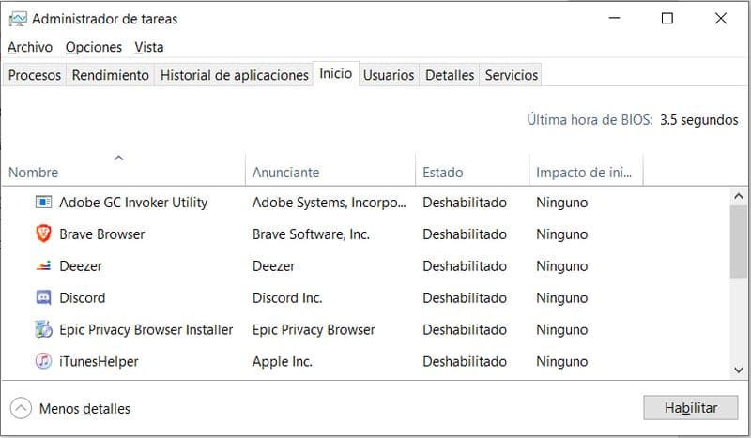The image size is (751, 438).
Task: Click the Brave Browser lion icon
Action: click(x=43, y=234)
